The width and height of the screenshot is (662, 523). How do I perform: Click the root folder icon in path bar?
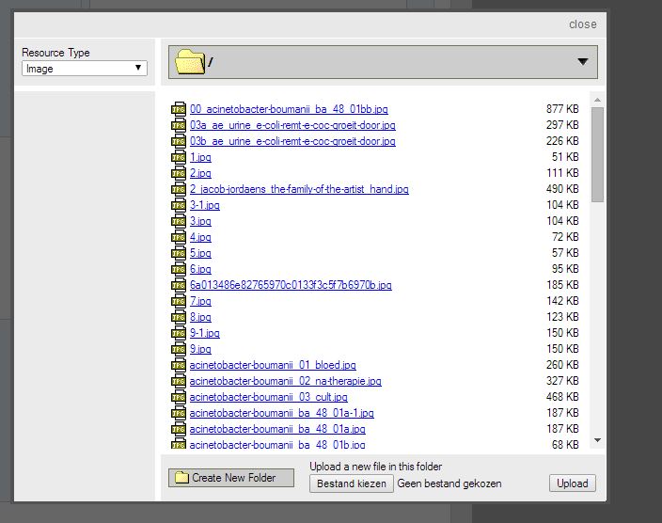(190, 62)
